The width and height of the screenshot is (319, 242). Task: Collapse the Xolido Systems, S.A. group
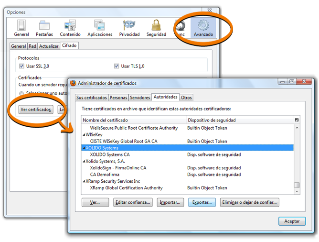pyautogui.click(x=84, y=161)
